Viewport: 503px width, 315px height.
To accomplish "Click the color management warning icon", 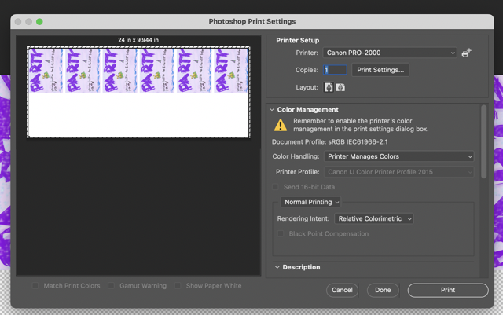I will (x=281, y=125).
